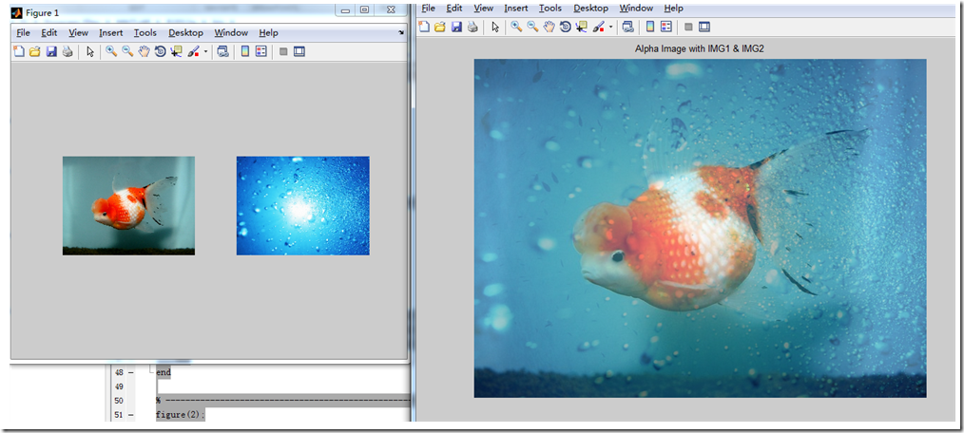Open Tools menu in right figure window
This screenshot has height=433, width=964.
click(550, 8)
